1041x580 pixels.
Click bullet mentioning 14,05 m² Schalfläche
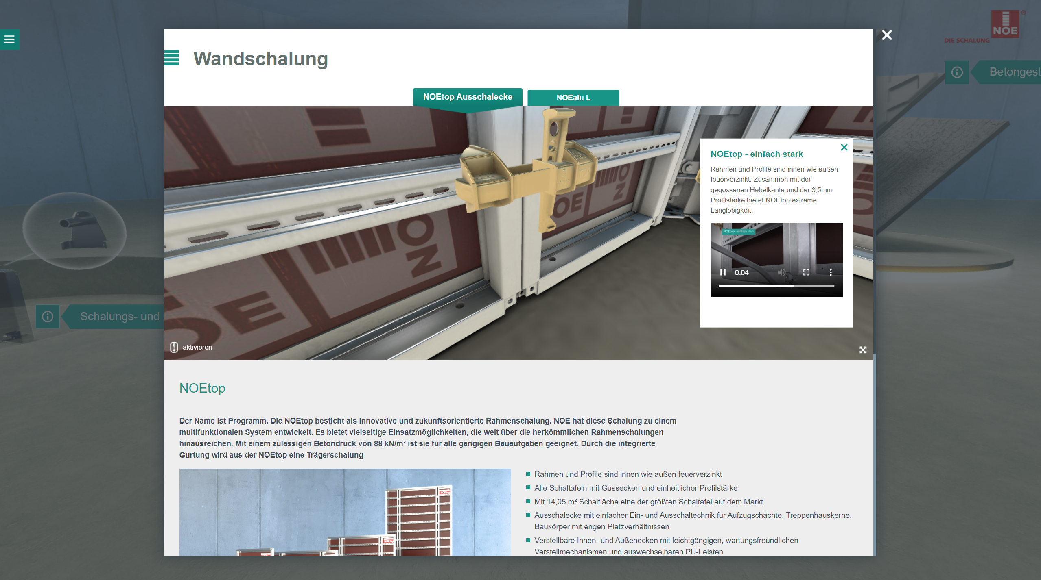coord(648,502)
